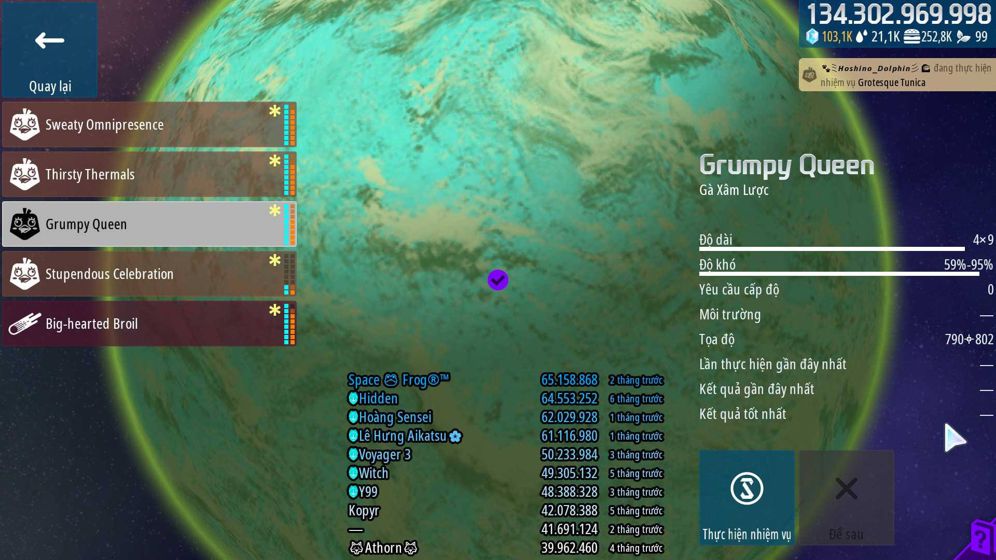Viewport: 996px width, 560px height.
Task: Select the Thirsty Thermals chicken icon
Action: (24, 174)
